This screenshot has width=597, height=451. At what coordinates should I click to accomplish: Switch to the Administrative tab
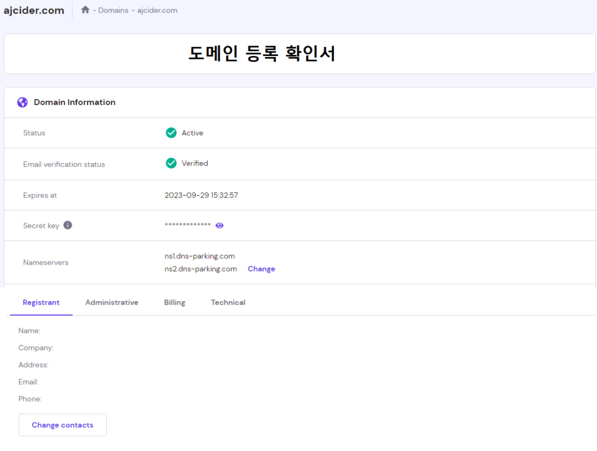112,302
